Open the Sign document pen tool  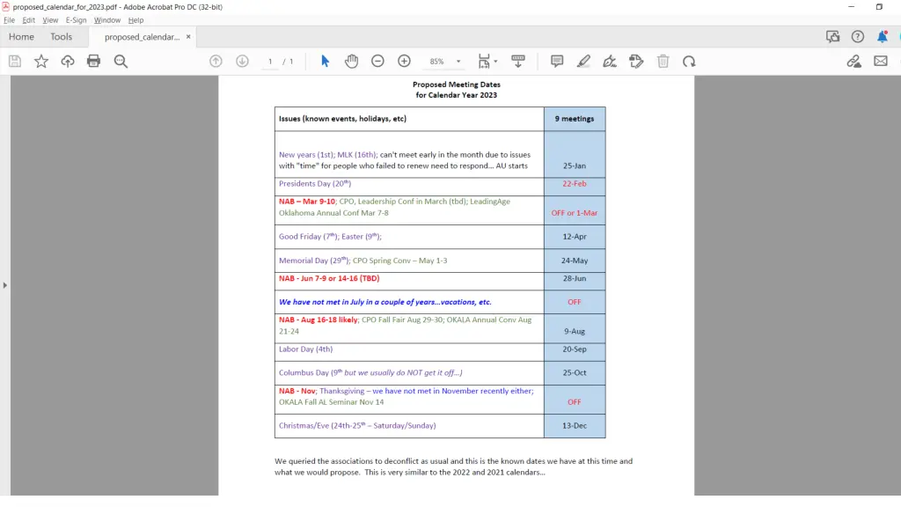tap(610, 61)
